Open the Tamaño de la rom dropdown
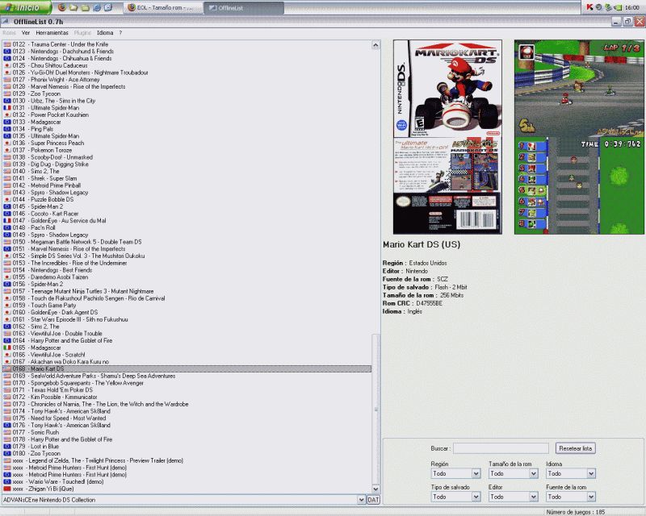 tap(514, 473)
